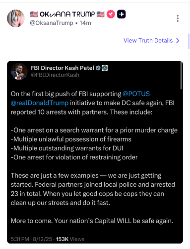Click the FBI seal affiliation badge
The image size is (190, 249).
pyautogui.click(x=105, y=68)
